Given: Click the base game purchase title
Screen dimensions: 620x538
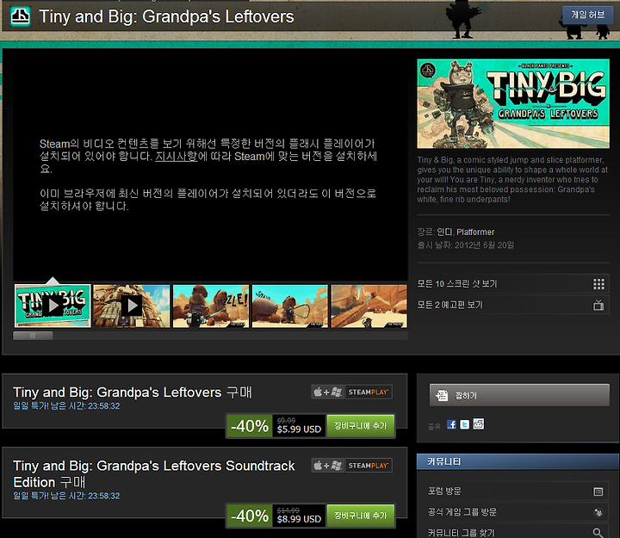Looking at the screenshot, I should click(132, 393).
